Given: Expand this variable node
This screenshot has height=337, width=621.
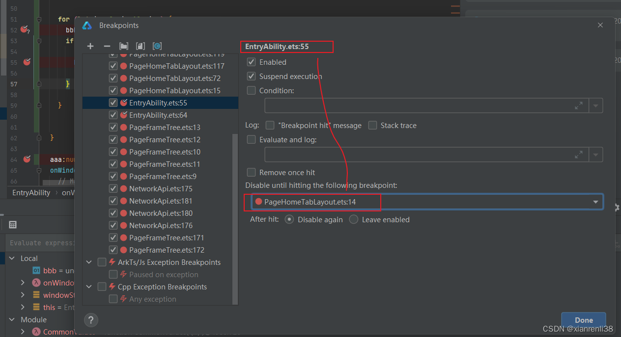Looking at the screenshot, I should tap(23, 308).
